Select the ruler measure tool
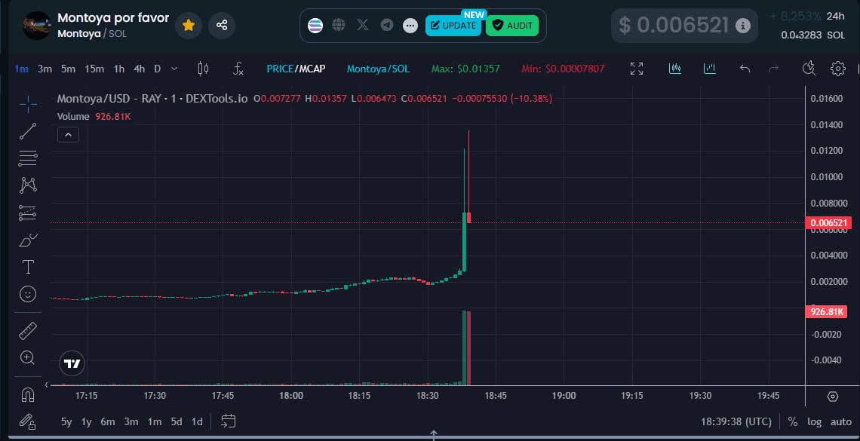860x441 pixels. coord(28,331)
